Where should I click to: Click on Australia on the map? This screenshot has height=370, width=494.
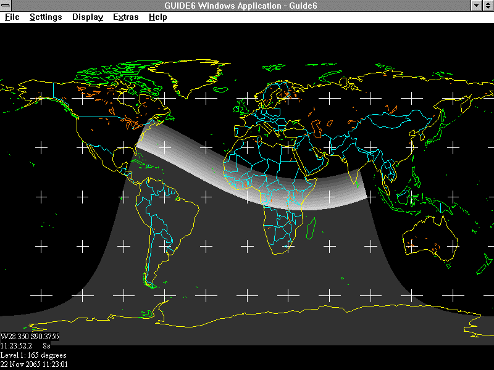430,237
